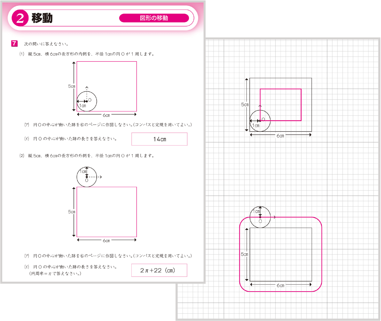This screenshot has width=381, height=321.
Task: Select the pink 図形の移動 badge
Action: (x=154, y=18)
